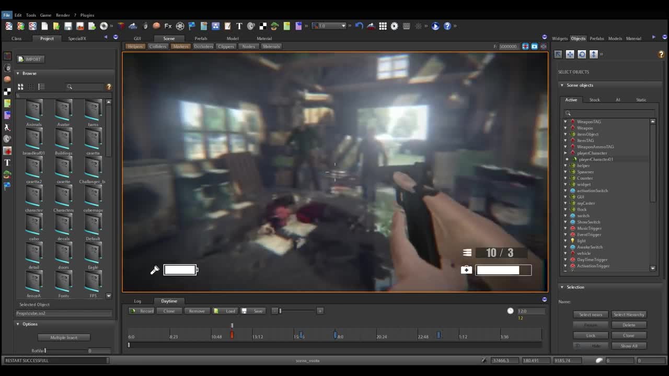Click the large thumbnails view icon in Browse
Image resolution: width=669 pixels, height=376 pixels.
pos(20,87)
